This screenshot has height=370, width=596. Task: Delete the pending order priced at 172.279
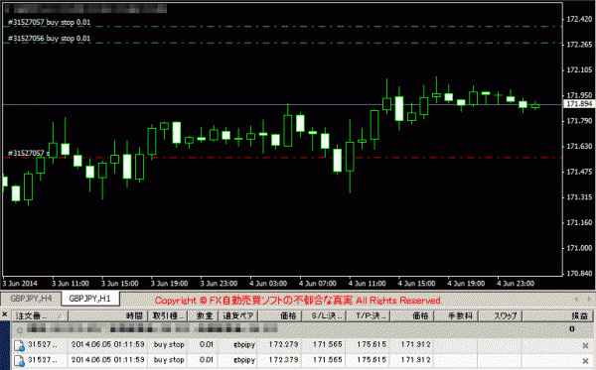(585, 345)
